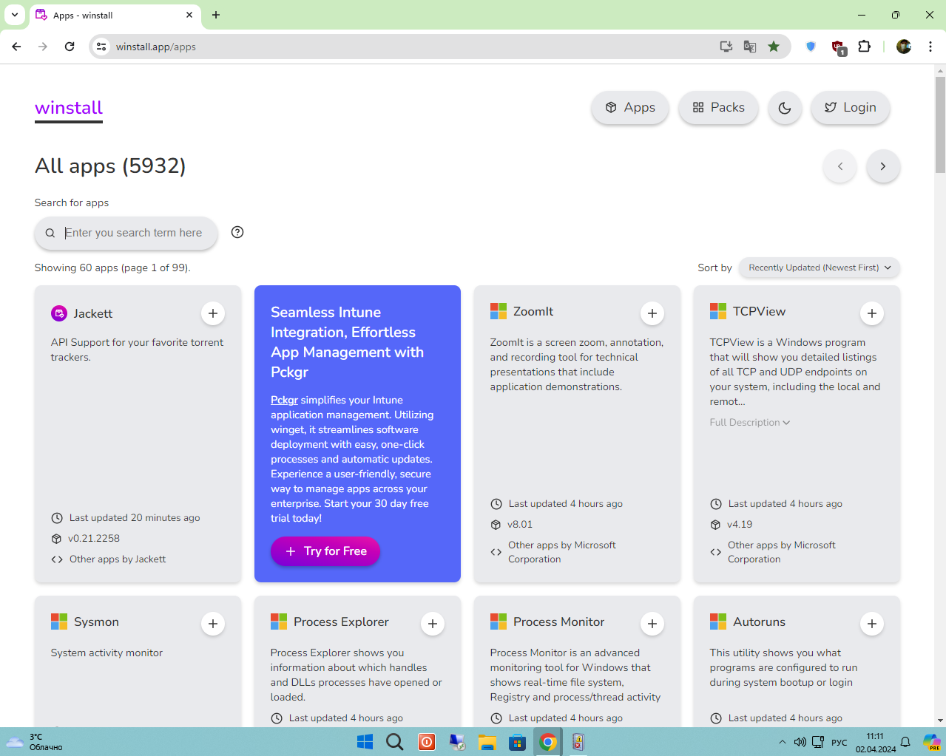
Task: Open ZoomIt's Other apps by Microsoft Corporation
Action: (561, 552)
